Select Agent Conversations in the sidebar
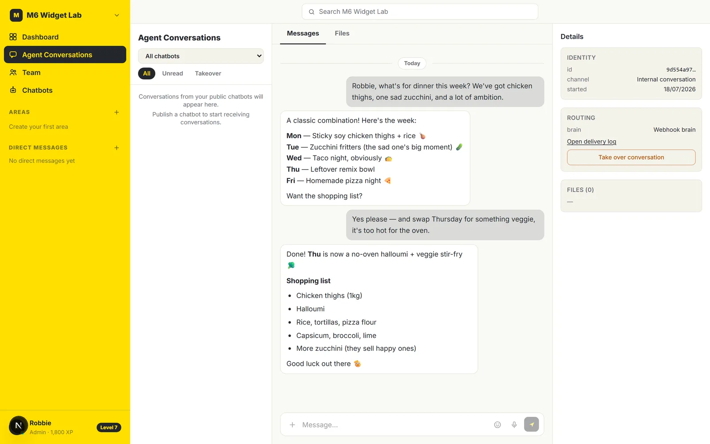Image resolution: width=710 pixels, height=444 pixels. (x=65, y=55)
